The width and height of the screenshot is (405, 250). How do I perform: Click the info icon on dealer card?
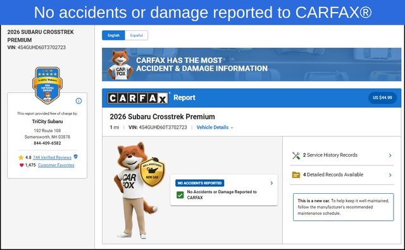[x=78, y=101]
